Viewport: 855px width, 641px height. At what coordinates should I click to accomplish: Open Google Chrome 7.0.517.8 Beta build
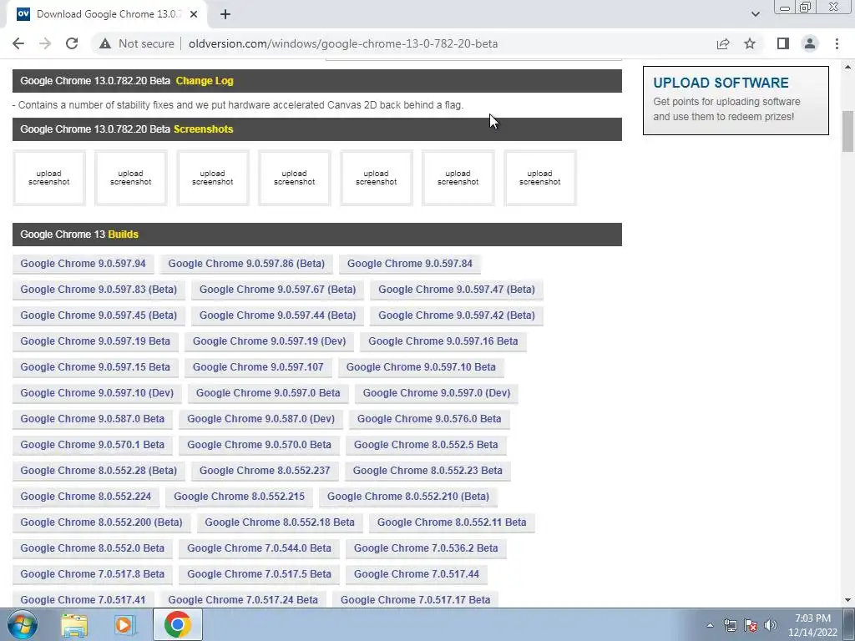click(x=92, y=574)
